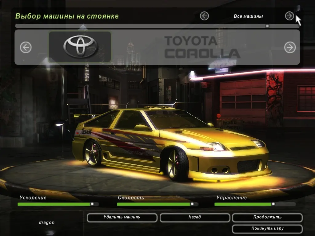Click 'Удалить машину' button
Image resolution: width=315 pixels, height=236 pixels.
(122, 217)
